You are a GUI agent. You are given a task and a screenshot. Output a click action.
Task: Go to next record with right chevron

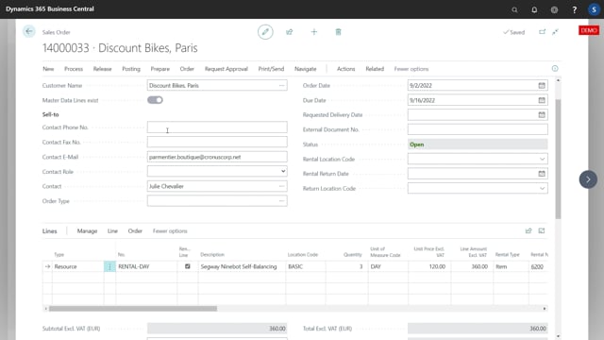588,179
